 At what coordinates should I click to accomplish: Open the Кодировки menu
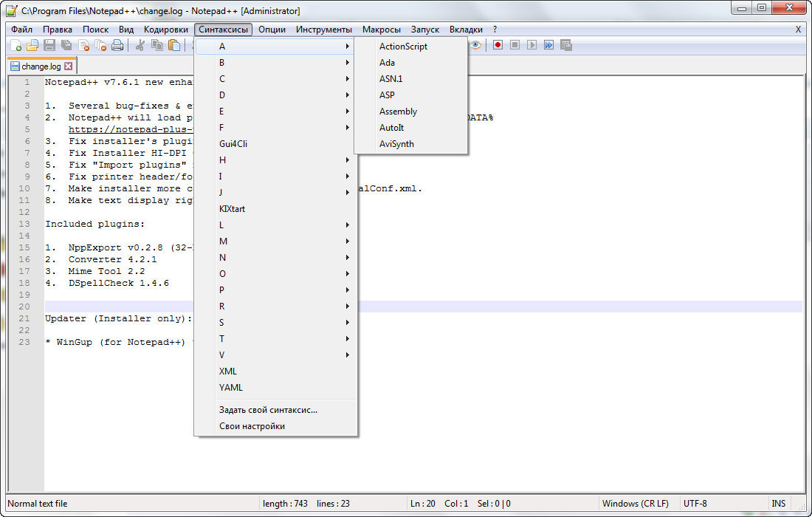[166, 30]
